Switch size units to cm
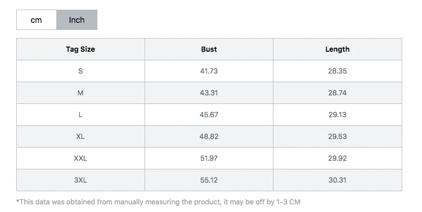The height and width of the screenshot is (212, 422). 37,20
